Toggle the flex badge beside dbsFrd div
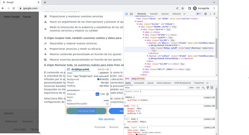This screenshot has height=135, width=249. pos(169,30)
